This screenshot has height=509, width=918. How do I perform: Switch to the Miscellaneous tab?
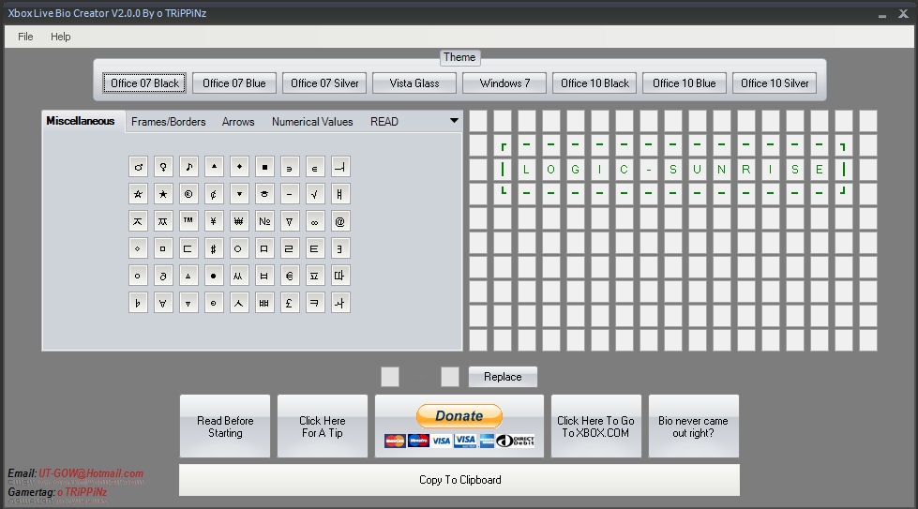coord(81,121)
